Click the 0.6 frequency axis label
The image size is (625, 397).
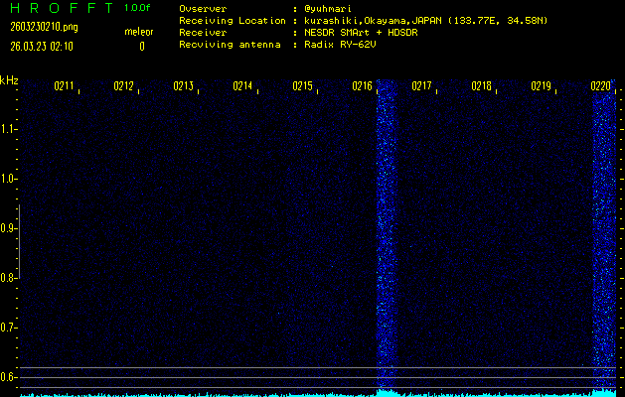[7, 377]
